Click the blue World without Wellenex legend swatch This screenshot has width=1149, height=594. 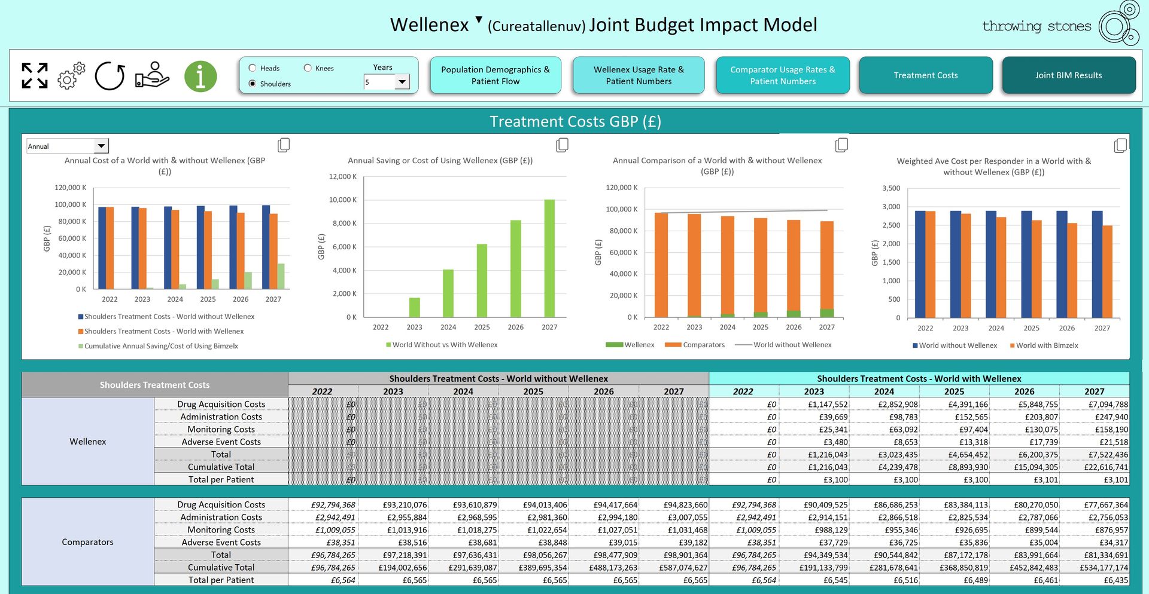click(915, 345)
